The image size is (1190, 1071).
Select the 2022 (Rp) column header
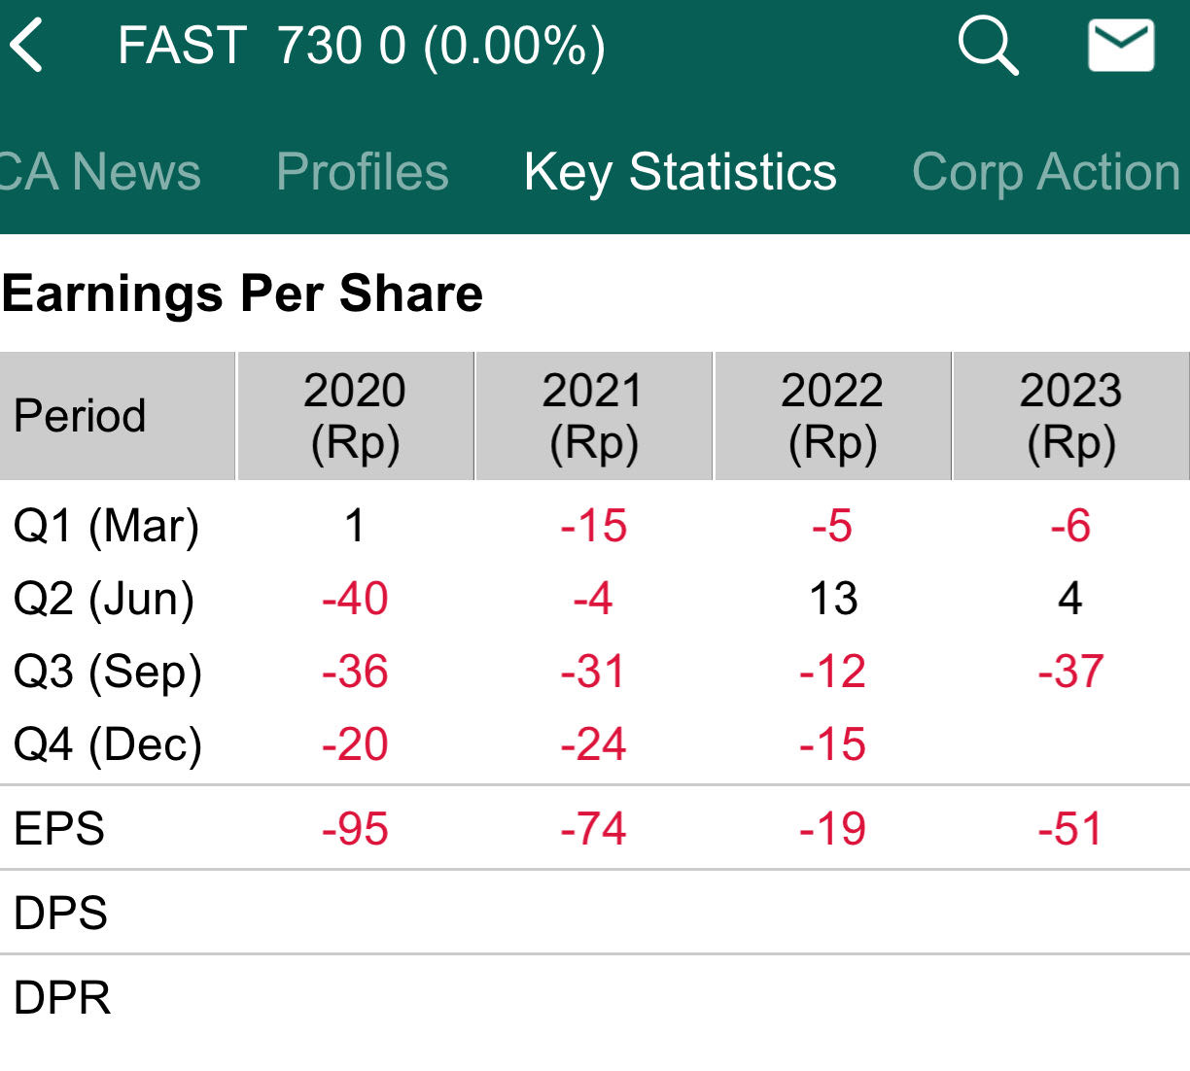click(832, 416)
